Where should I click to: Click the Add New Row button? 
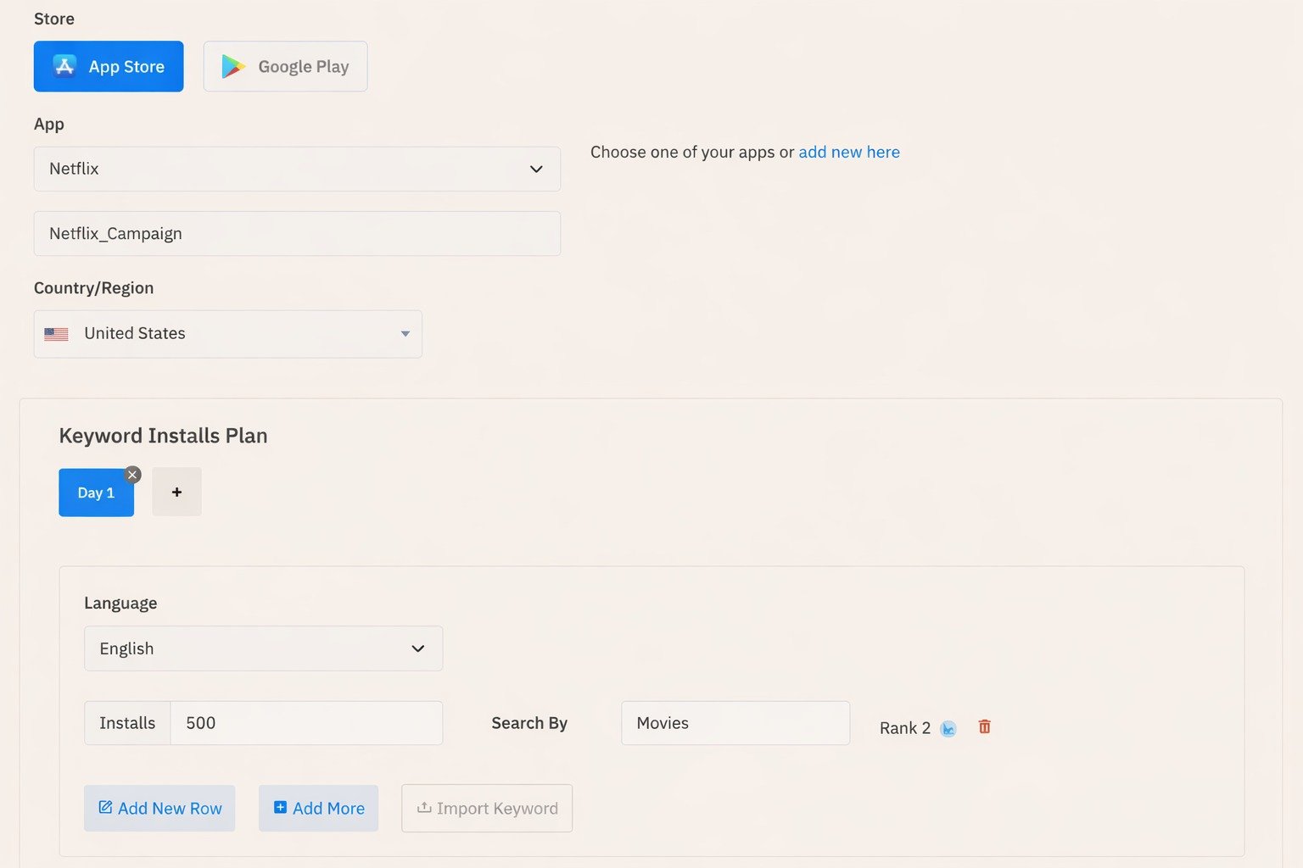[159, 808]
